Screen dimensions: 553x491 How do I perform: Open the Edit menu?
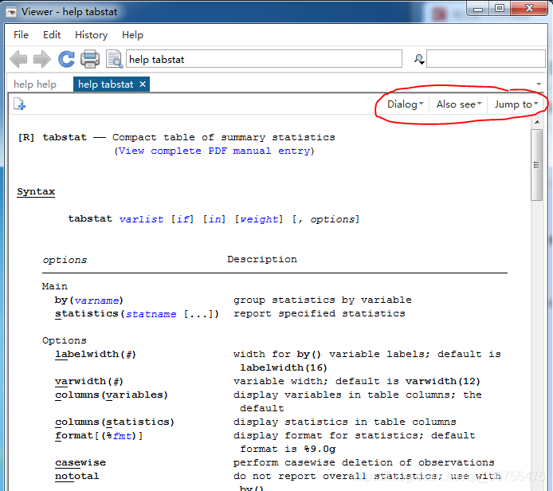pyautogui.click(x=52, y=35)
